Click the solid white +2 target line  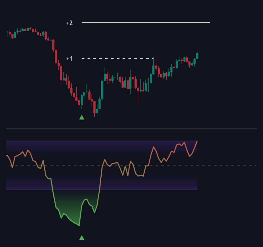145,23
